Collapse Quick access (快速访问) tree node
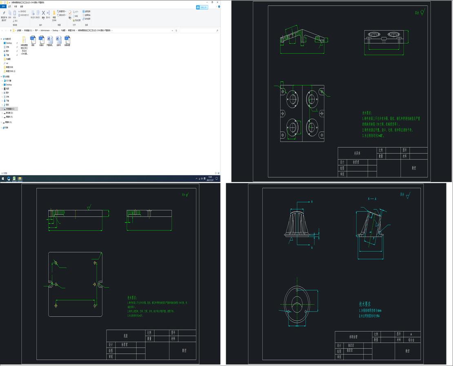Viewport: 453px width, 366px height. pos(1,39)
